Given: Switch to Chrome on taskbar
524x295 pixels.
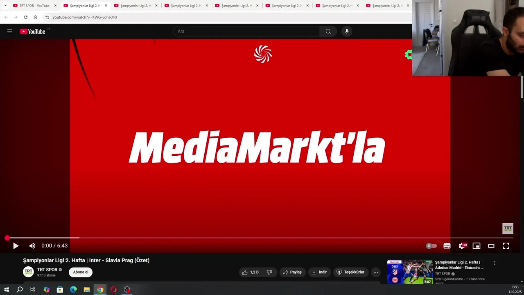Looking at the screenshot, I should click(100, 290).
